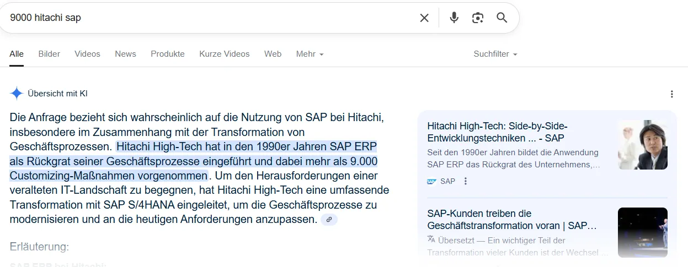The height and width of the screenshot is (267, 688).
Task: Open the Suchfilter dropdown
Action: (495, 54)
